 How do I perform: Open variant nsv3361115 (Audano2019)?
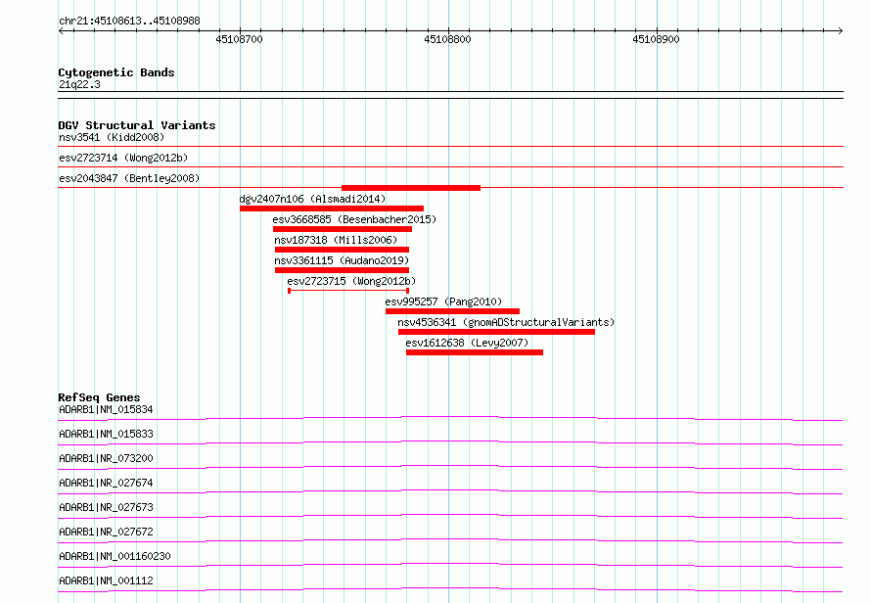[x=342, y=260]
